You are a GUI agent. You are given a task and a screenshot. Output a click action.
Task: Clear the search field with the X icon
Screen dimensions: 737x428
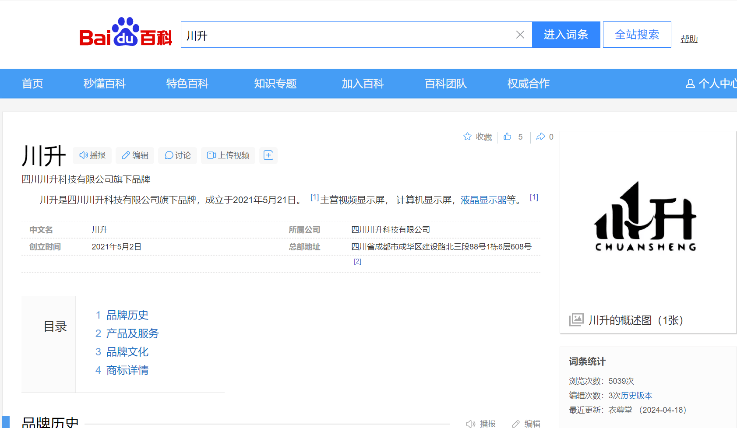coord(520,35)
